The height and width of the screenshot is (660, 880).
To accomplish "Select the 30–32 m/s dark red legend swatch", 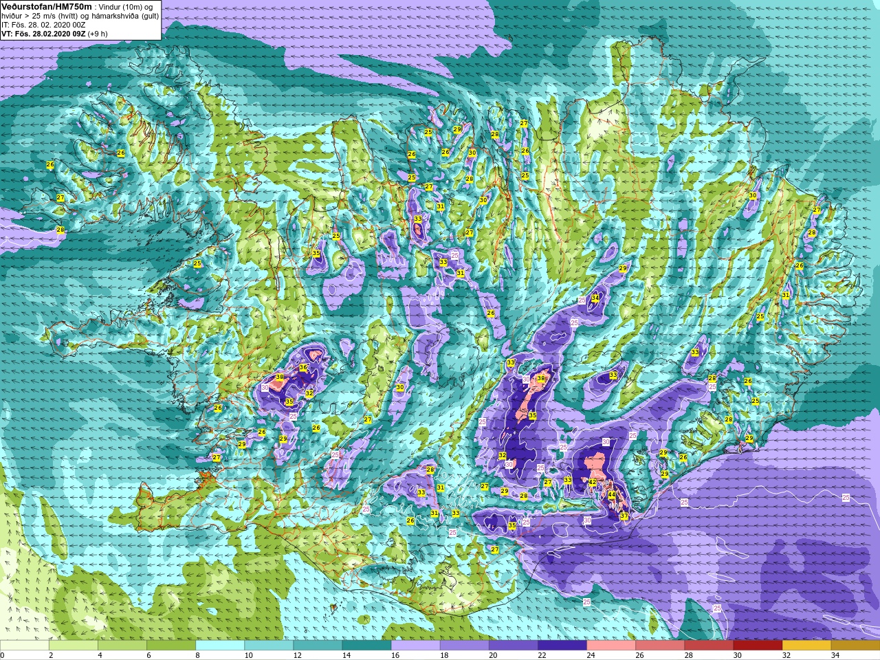I will pos(757,646).
